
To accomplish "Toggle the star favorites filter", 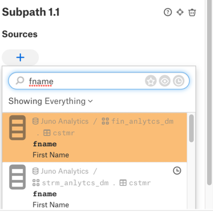I will [151, 81].
